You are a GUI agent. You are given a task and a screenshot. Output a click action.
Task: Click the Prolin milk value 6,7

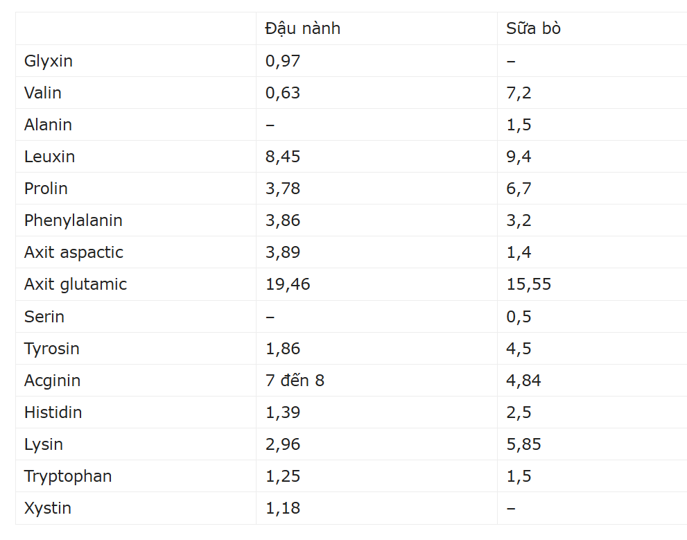[519, 189]
